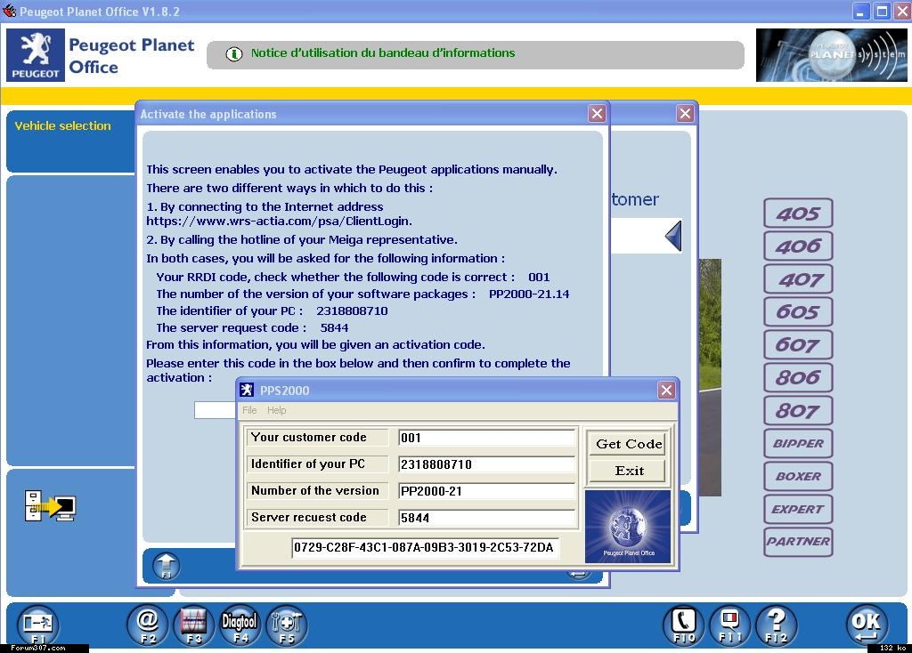912x653 pixels.
Task: Launch Diagtool with the F4 icon
Action: 240,625
